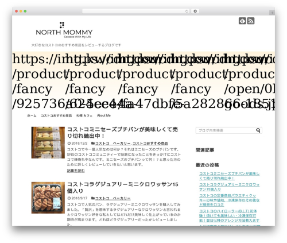Open the ラグジュアリーミニクロワッサン post title

[122, 187]
